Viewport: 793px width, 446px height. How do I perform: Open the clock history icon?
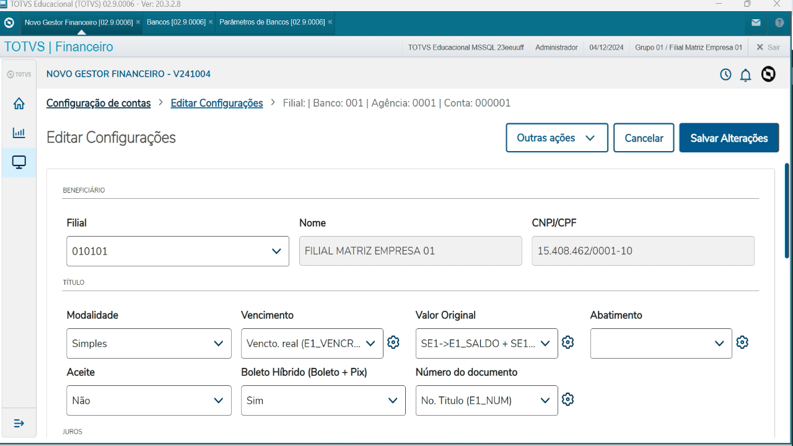click(725, 74)
